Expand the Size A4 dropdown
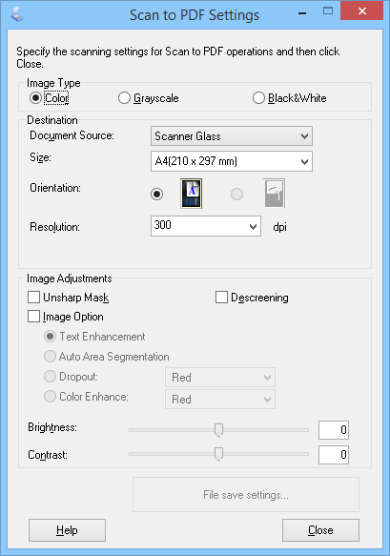This screenshot has width=390, height=556. click(232, 161)
